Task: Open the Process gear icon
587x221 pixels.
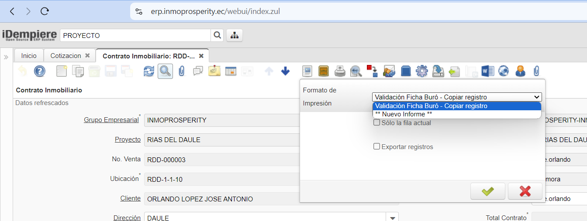Action: tap(421, 71)
